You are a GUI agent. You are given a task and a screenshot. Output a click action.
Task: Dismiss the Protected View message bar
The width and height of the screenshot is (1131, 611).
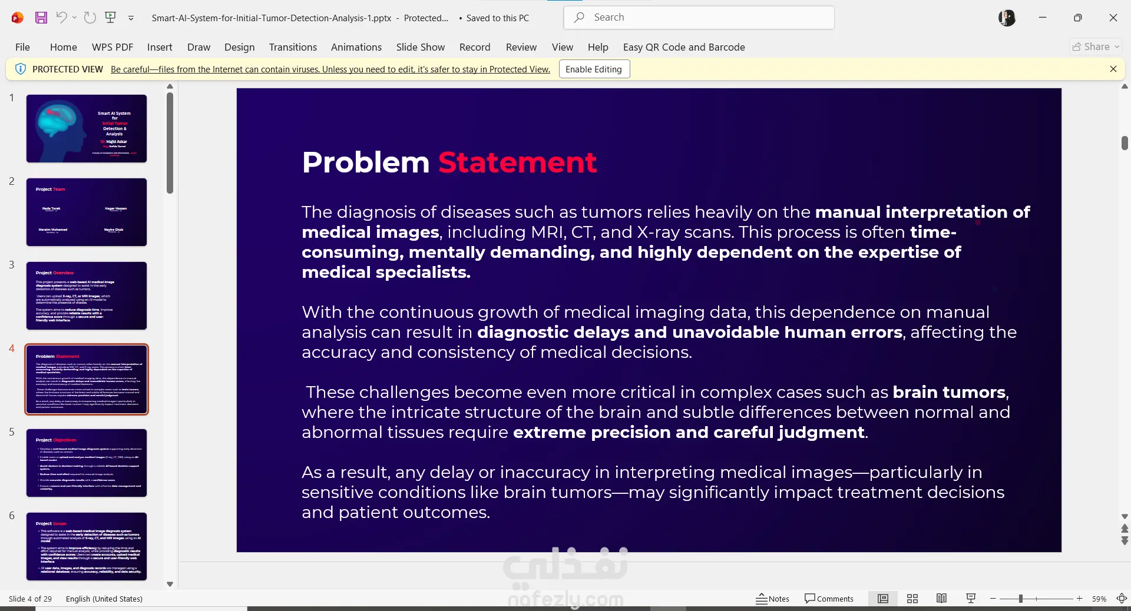[x=1113, y=69]
